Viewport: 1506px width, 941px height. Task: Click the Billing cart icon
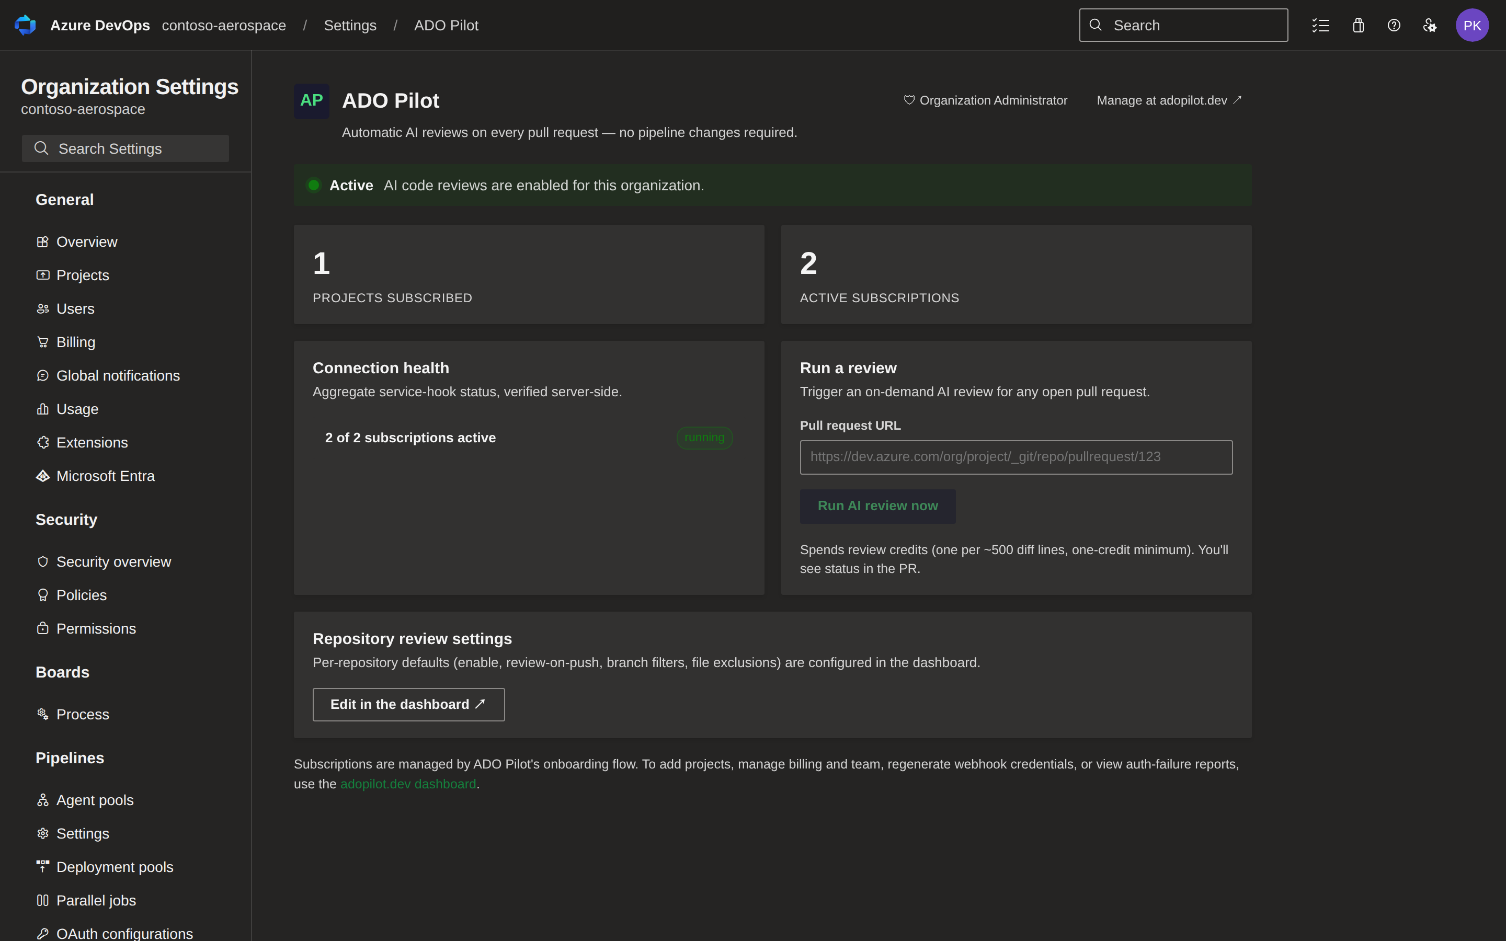point(42,342)
